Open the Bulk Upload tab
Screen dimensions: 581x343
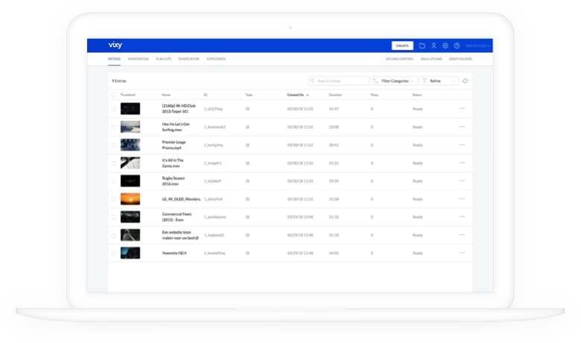(x=431, y=59)
